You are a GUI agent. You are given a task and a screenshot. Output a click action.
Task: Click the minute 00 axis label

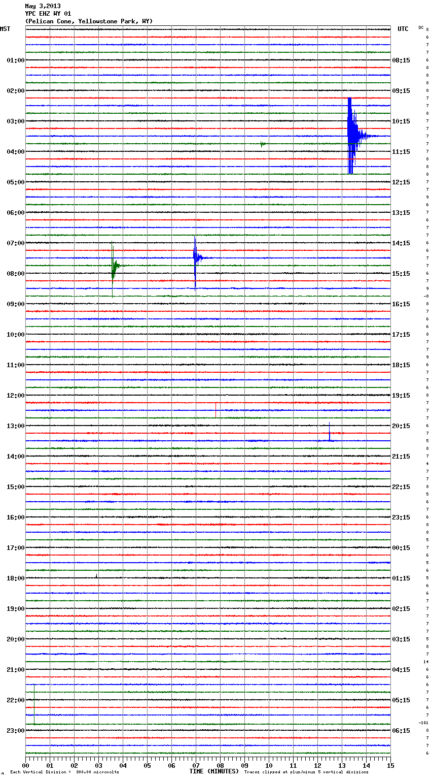point(25,765)
